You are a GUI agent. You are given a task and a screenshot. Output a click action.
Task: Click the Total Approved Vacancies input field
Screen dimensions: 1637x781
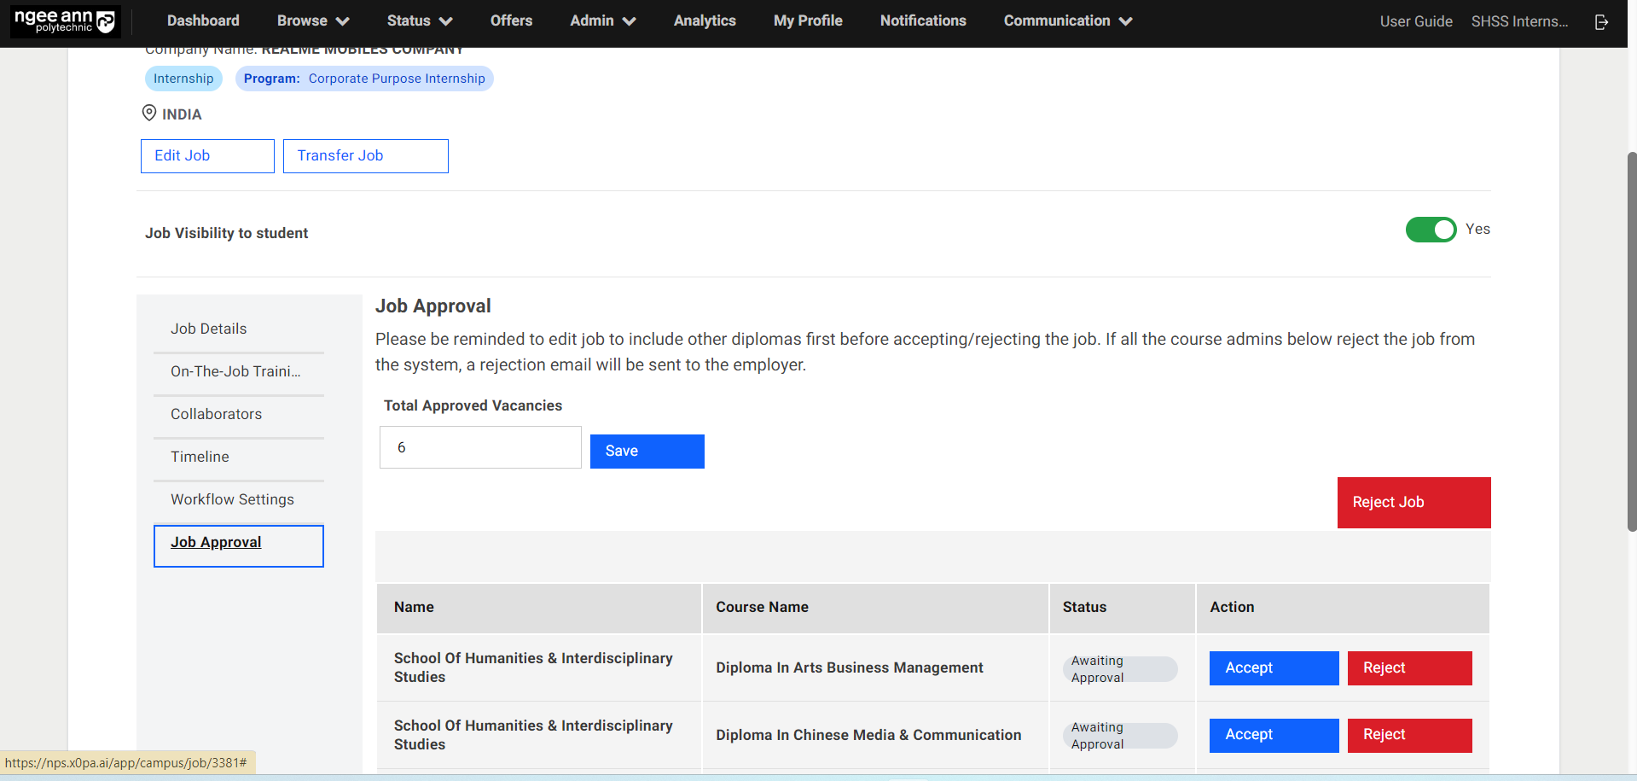coord(480,448)
